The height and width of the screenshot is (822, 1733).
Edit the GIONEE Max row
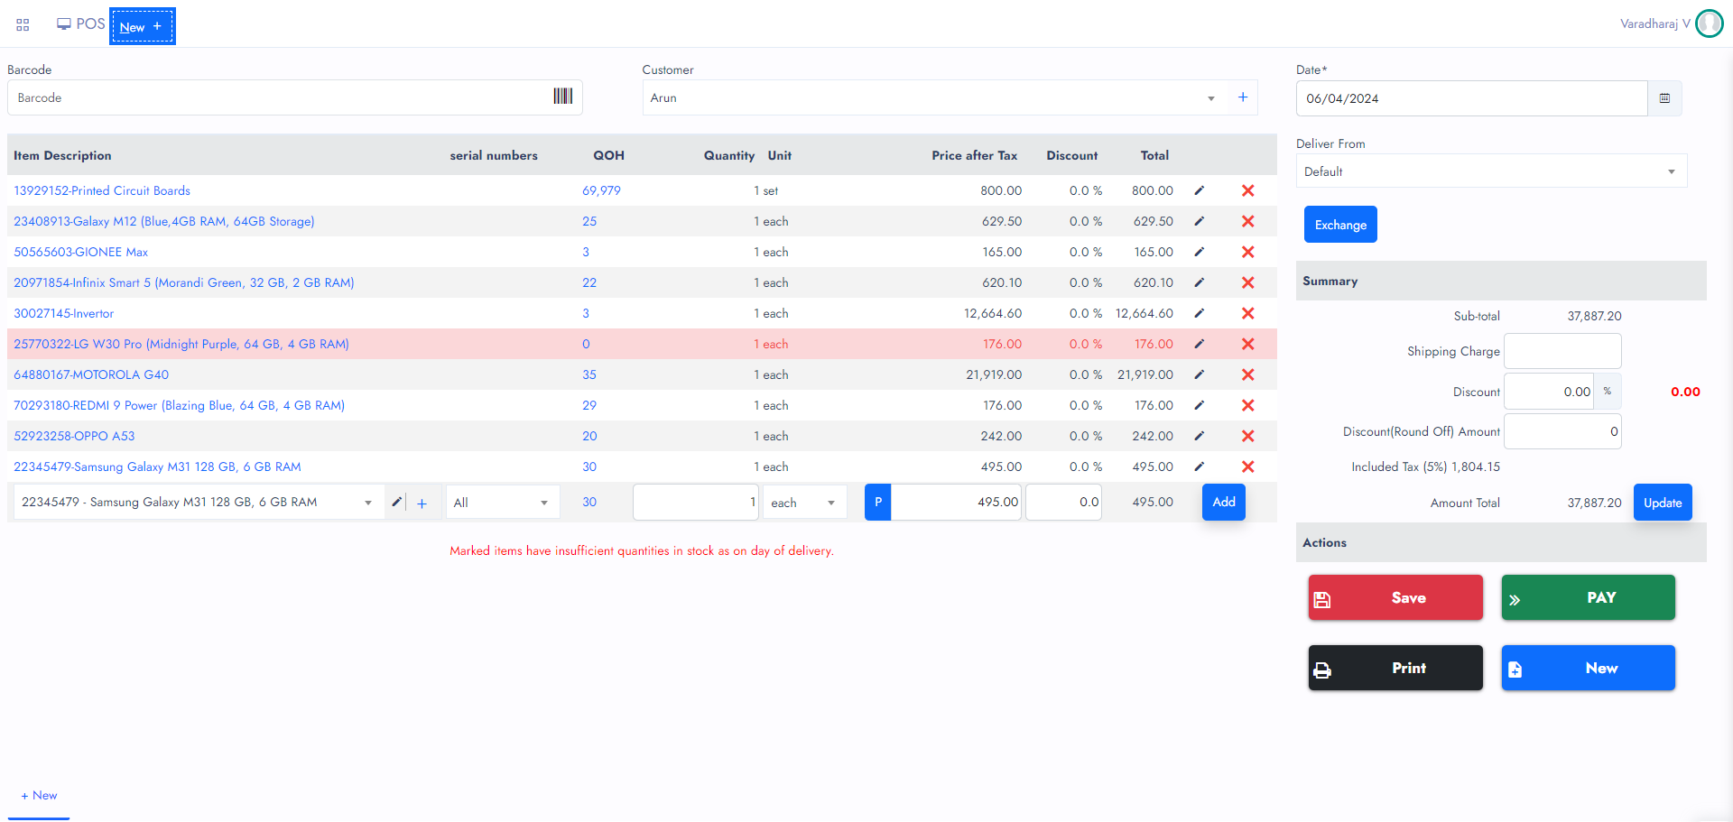(x=1200, y=252)
